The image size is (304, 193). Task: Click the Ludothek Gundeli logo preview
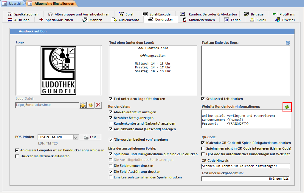58,70
